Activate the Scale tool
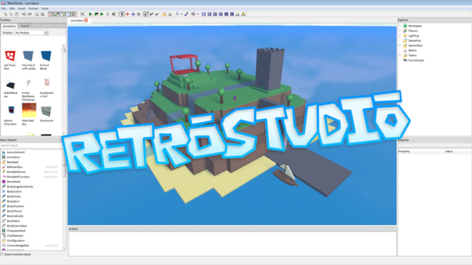 pos(133,14)
